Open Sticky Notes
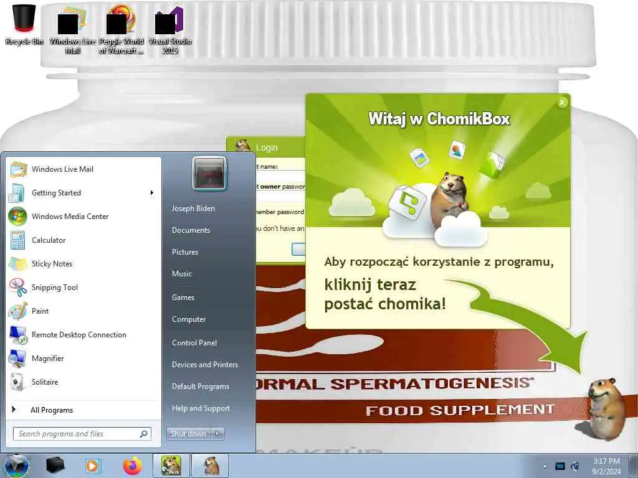Image resolution: width=638 pixels, height=478 pixels. pyautogui.click(x=84, y=263)
